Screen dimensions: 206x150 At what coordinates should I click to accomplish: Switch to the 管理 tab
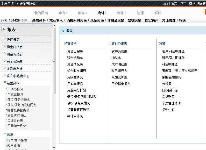point(140,13)
